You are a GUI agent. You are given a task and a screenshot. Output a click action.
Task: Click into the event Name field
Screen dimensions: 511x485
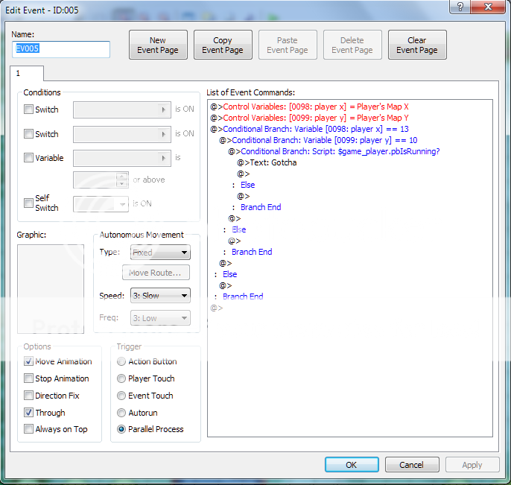[61, 49]
